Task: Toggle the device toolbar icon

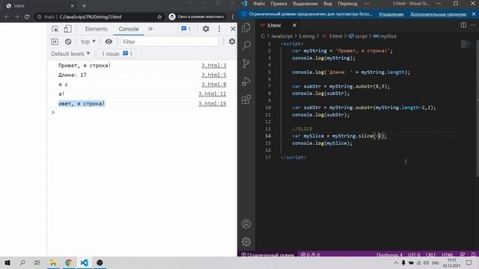Action: [x=67, y=29]
